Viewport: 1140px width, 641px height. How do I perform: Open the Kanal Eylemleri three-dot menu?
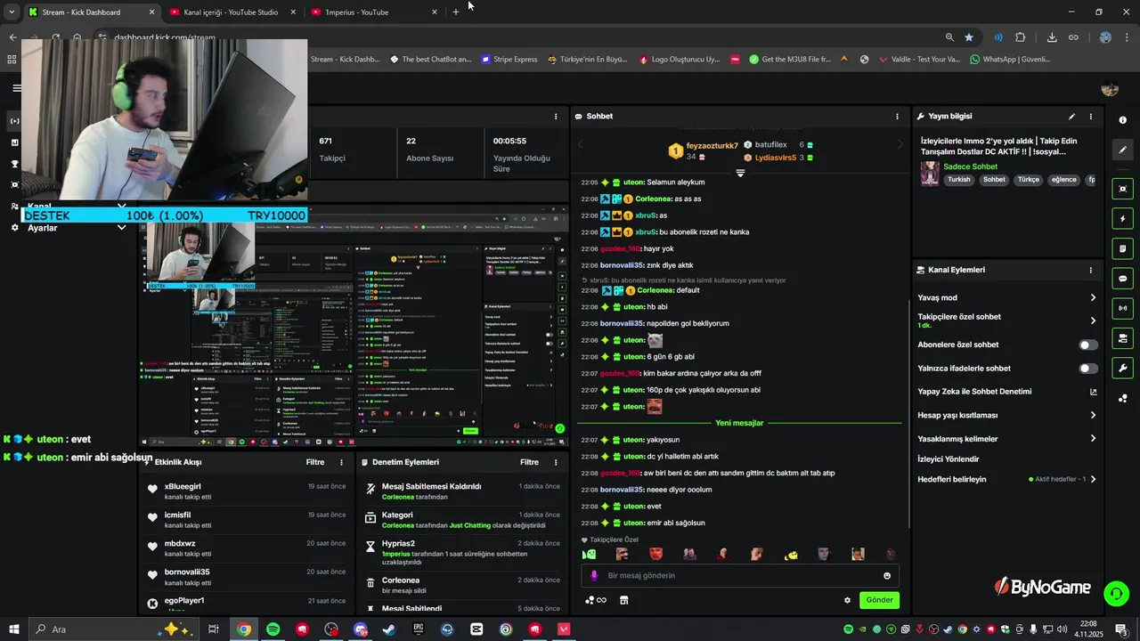pos(1090,270)
